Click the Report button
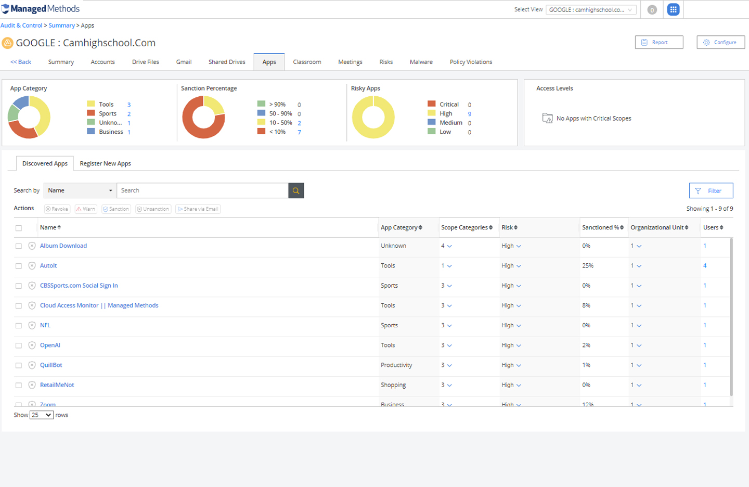The width and height of the screenshot is (749, 487). click(659, 42)
